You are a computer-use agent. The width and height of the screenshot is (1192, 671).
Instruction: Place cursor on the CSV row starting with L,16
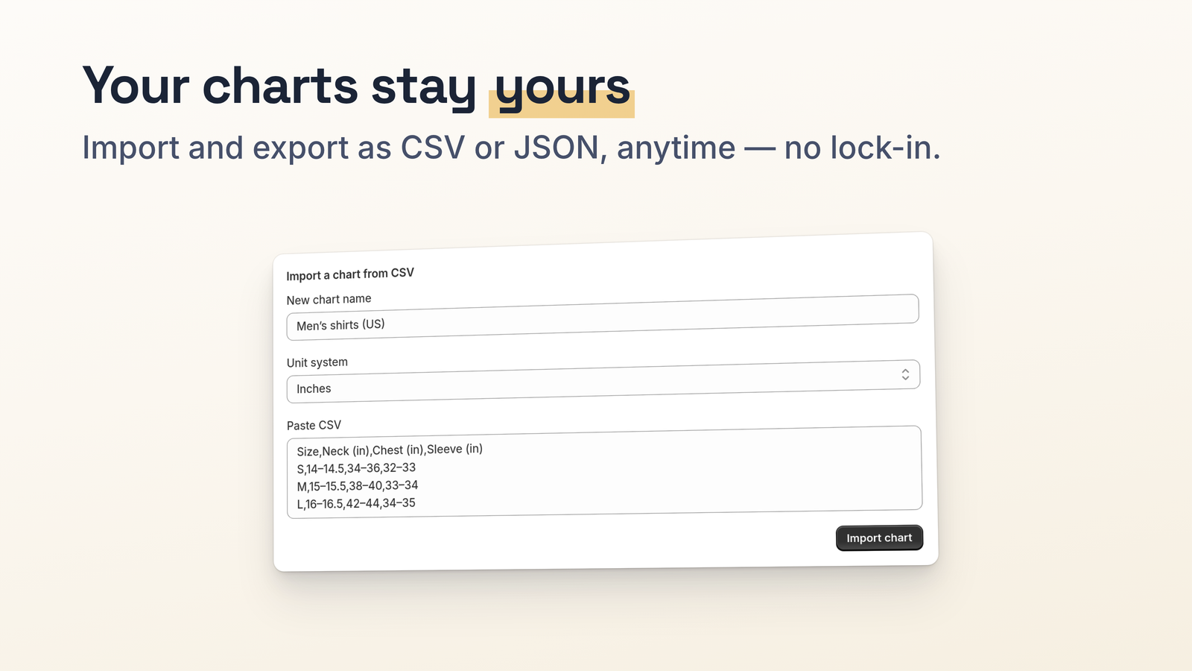[356, 503]
